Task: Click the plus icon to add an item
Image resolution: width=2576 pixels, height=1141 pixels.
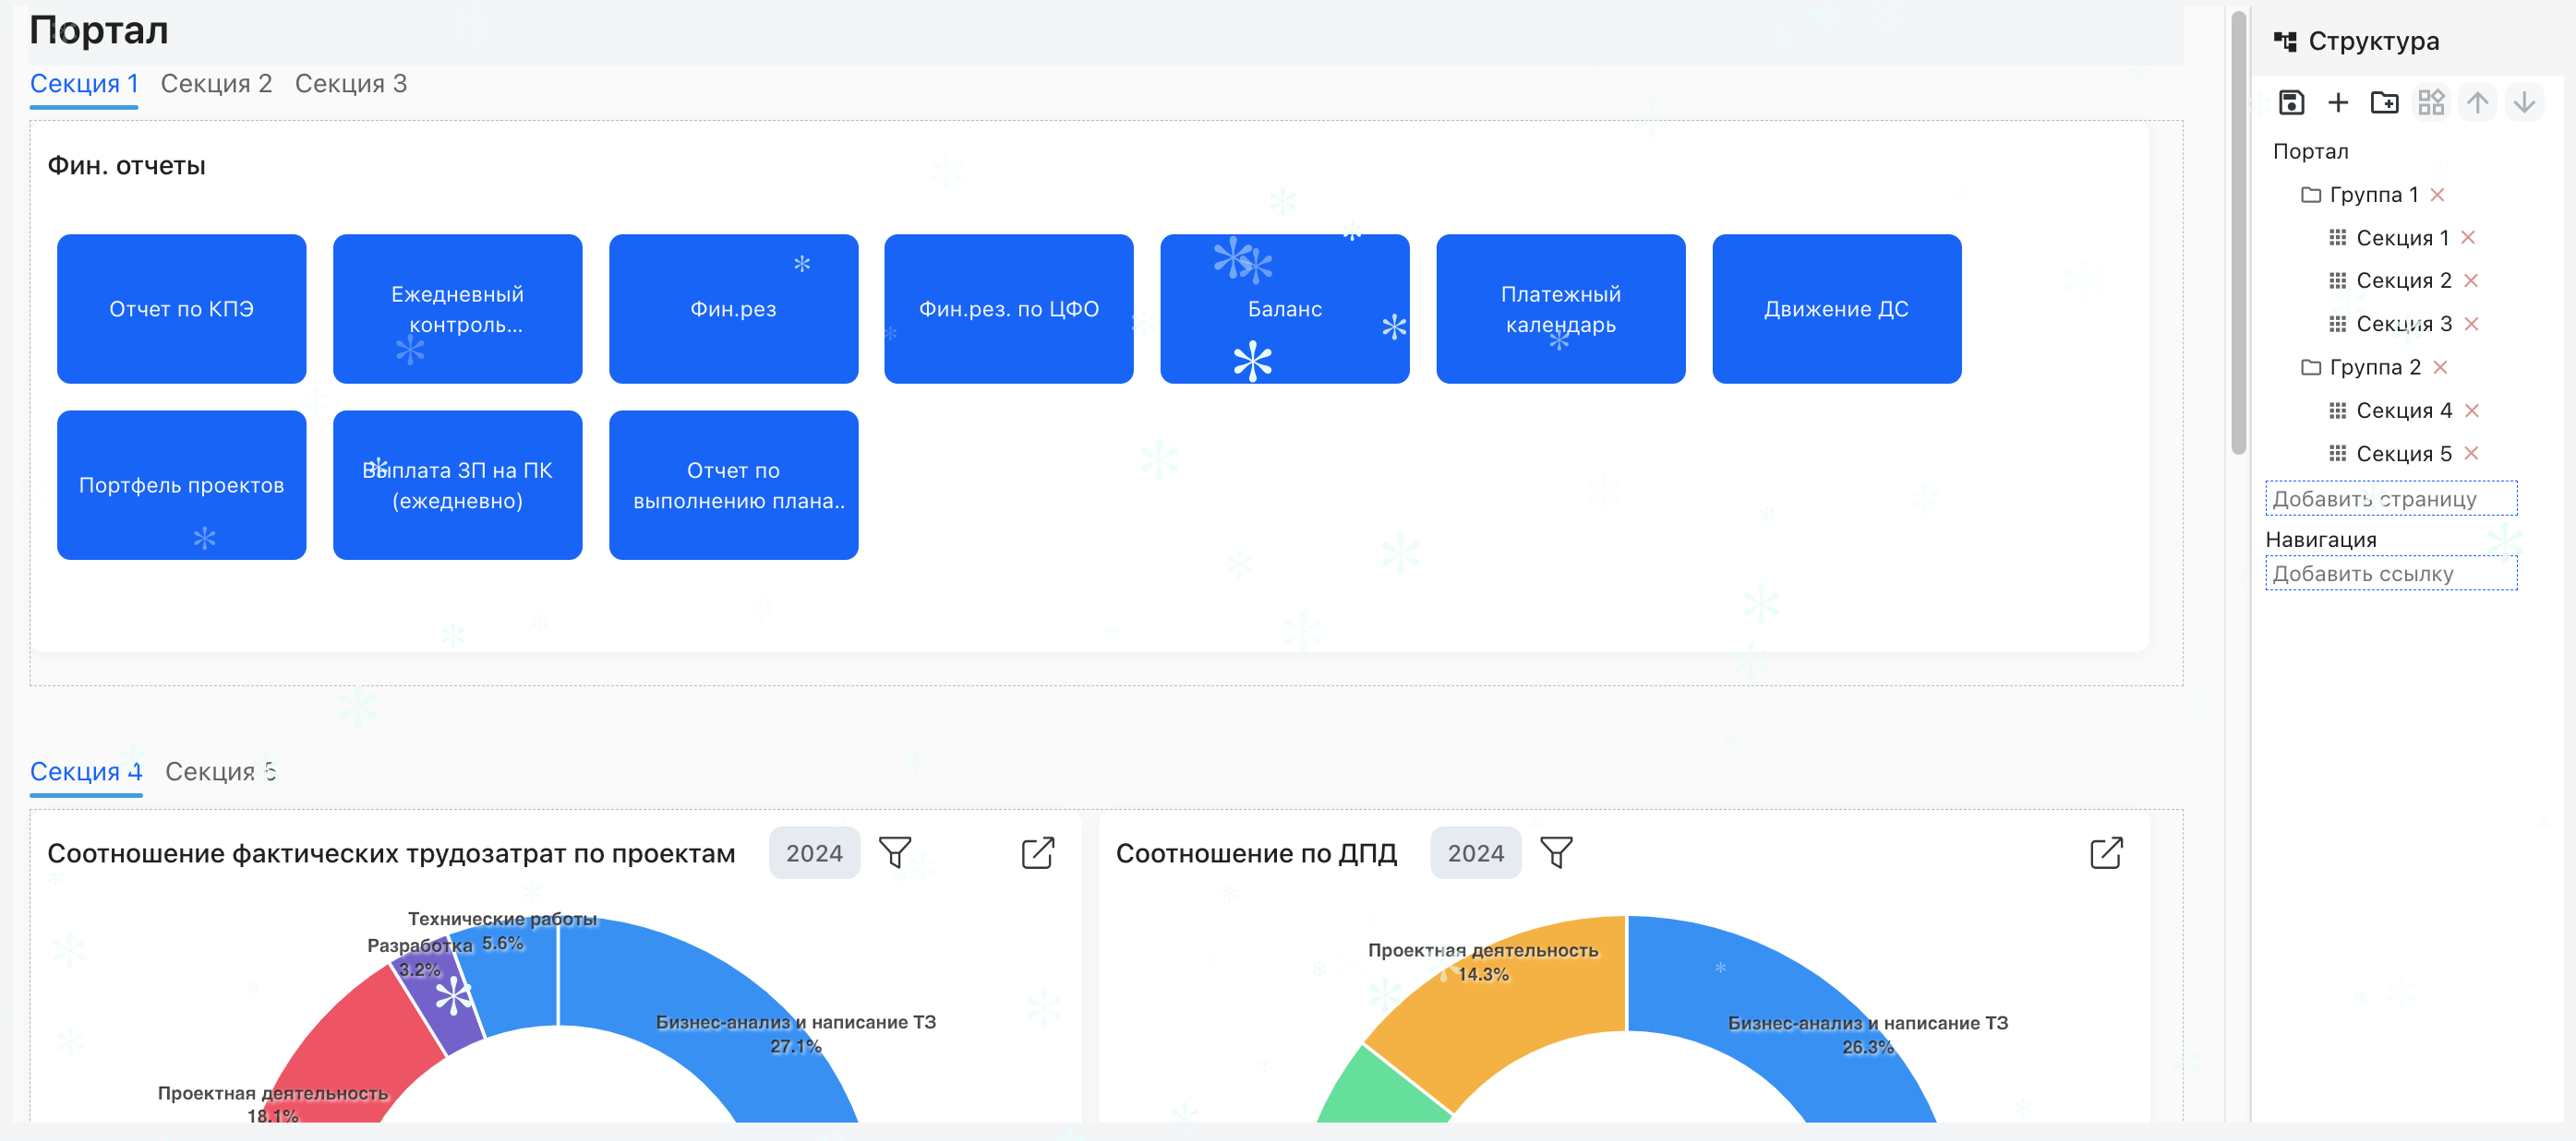Action: [2338, 103]
